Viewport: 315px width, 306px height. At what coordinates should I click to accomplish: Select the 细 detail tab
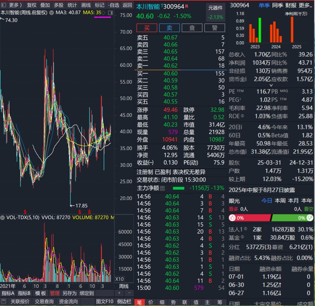162,302
